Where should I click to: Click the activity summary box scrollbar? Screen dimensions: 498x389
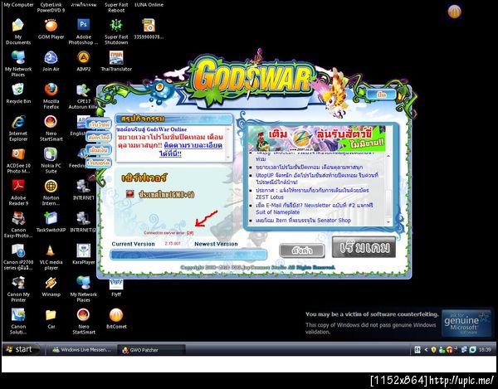tap(227, 143)
